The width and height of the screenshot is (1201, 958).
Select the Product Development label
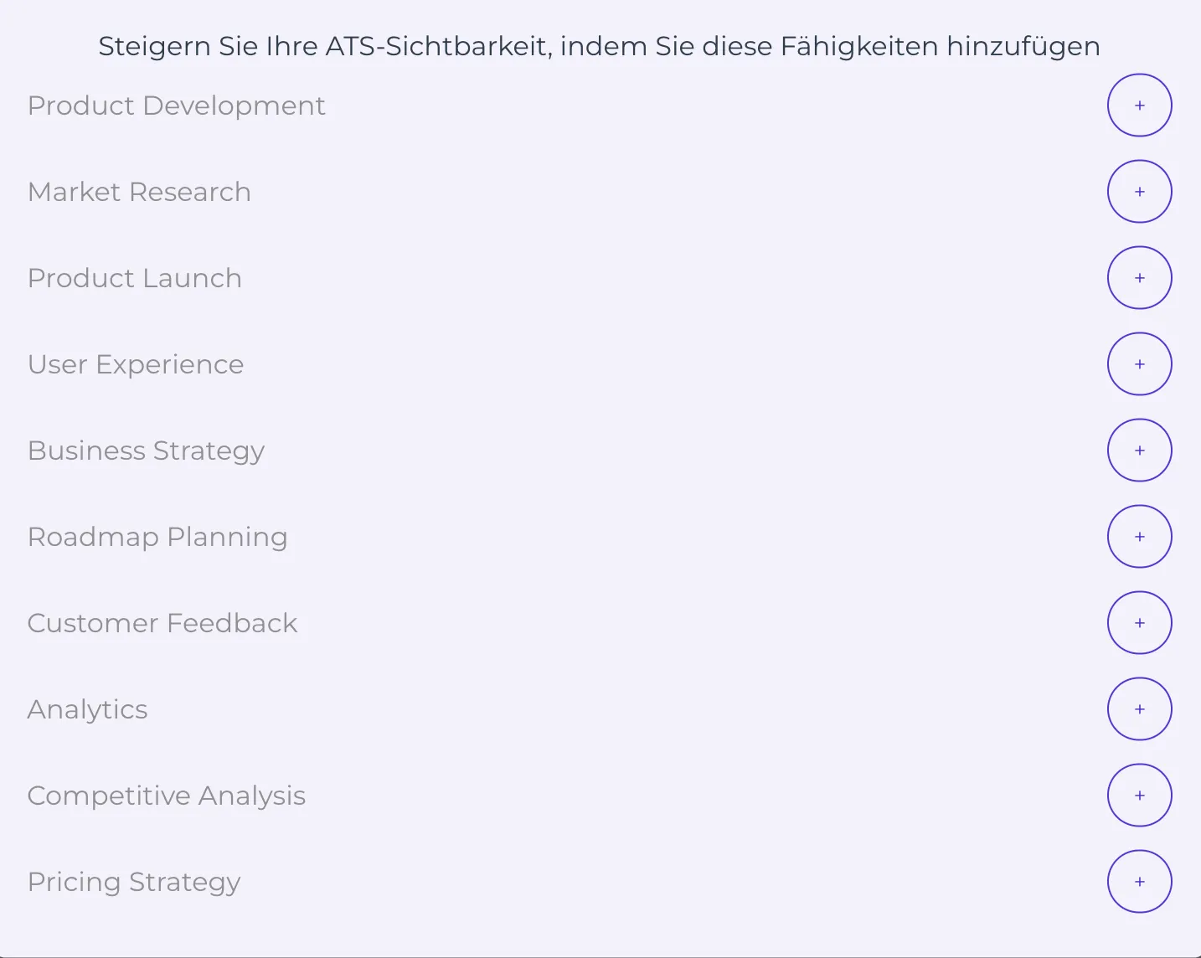tap(176, 106)
